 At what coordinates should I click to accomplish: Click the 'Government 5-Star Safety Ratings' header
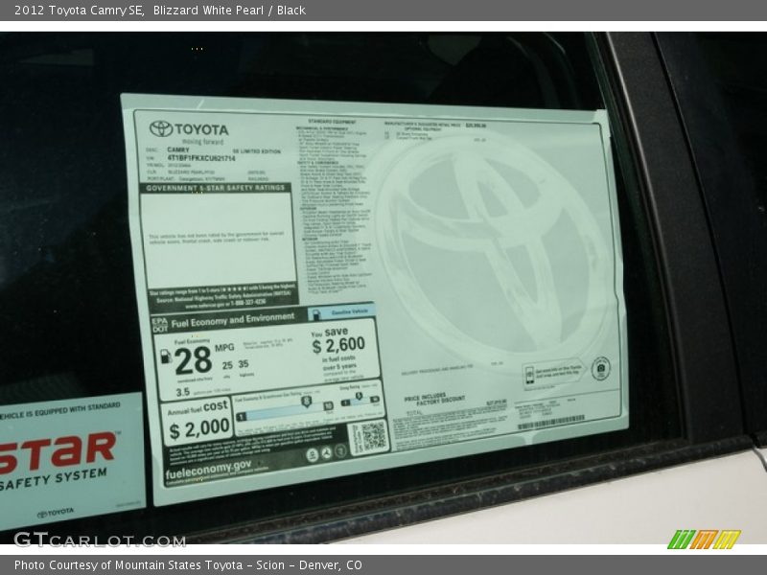click(215, 188)
